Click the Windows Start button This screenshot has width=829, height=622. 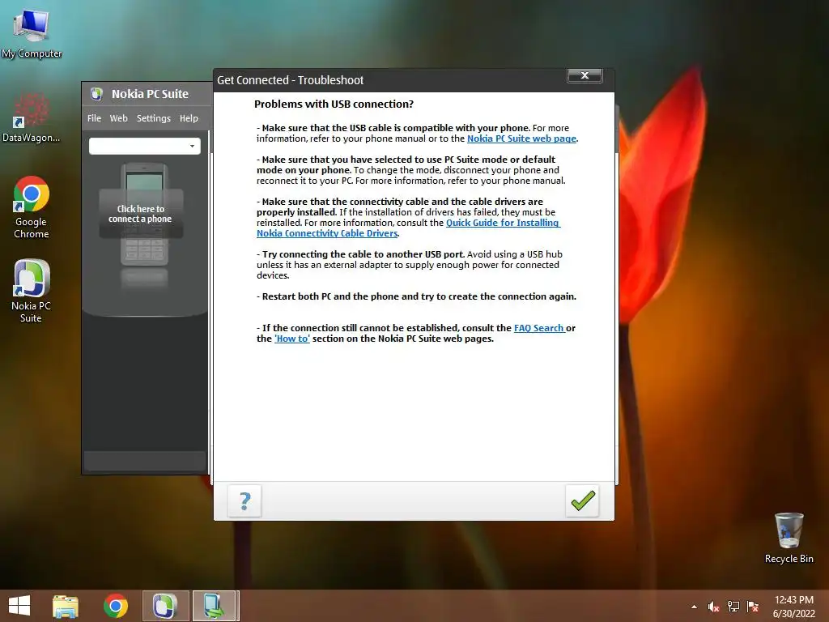(x=19, y=606)
